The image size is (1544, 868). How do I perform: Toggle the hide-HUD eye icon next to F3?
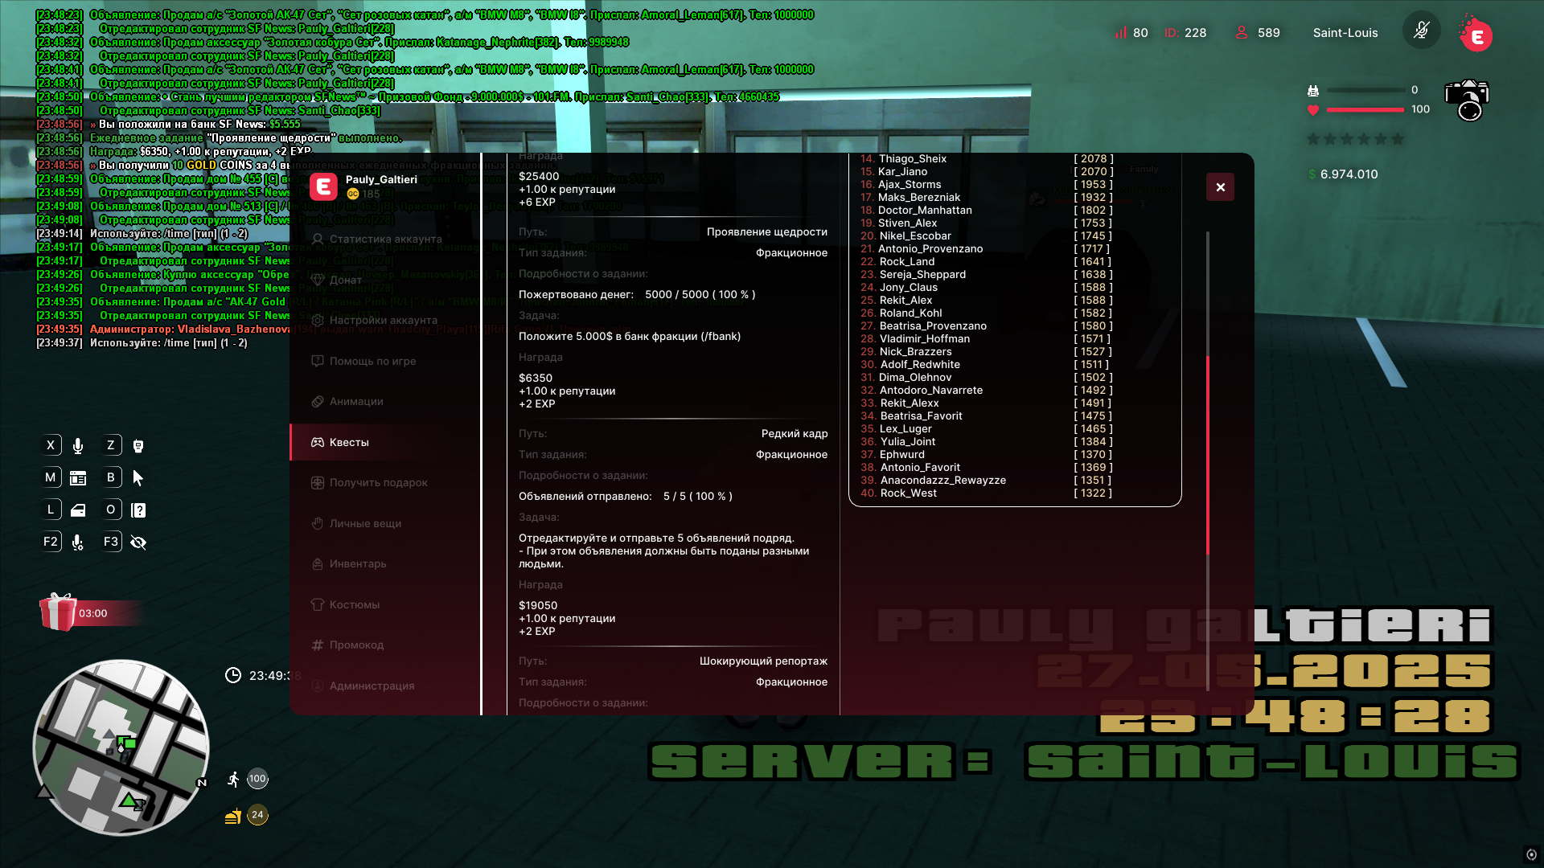coord(138,542)
